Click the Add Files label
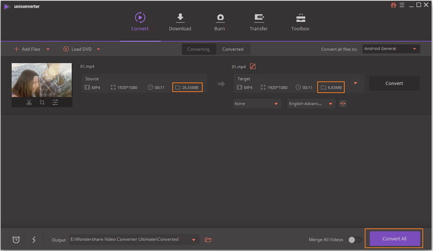The height and width of the screenshot is (251, 433). click(x=31, y=49)
